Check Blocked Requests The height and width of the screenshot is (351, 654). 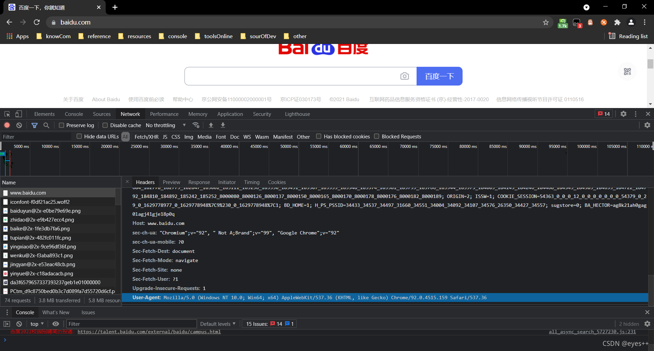pyautogui.click(x=377, y=136)
